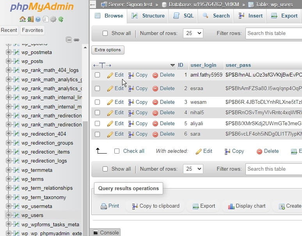Tick the checkbox for esraa row
Screen dimensions: 302x236
tap(98, 89)
